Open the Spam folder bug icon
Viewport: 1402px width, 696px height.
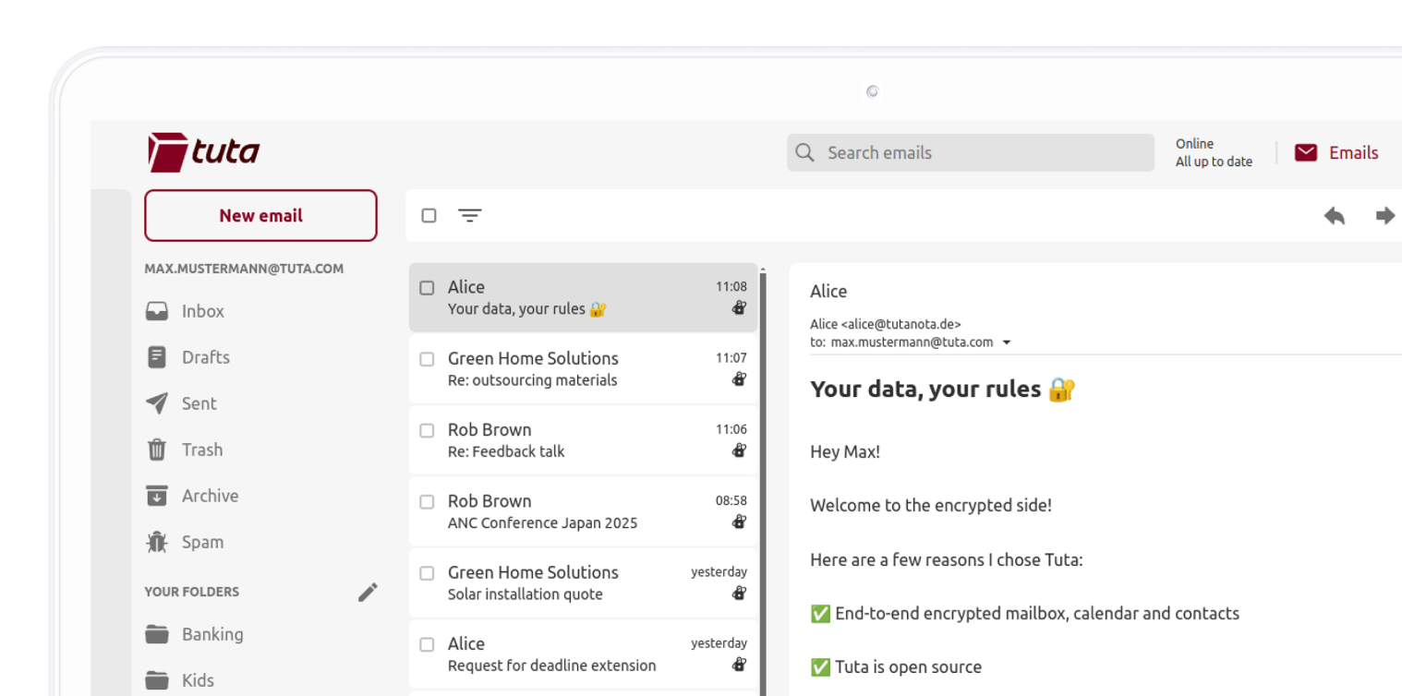point(157,542)
